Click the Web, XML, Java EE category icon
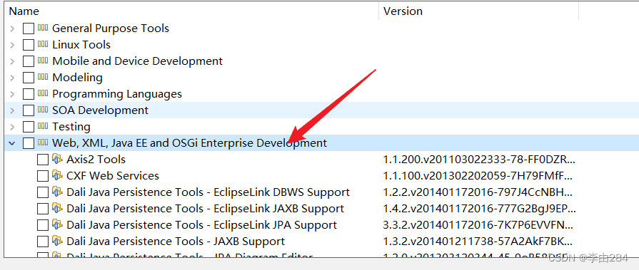Image resolution: width=639 pixels, height=270 pixels. tap(43, 142)
